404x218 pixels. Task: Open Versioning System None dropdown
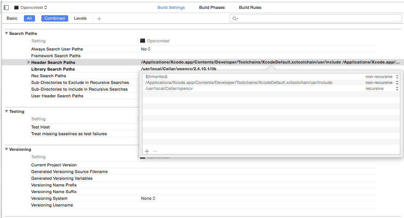pos(148,198)
